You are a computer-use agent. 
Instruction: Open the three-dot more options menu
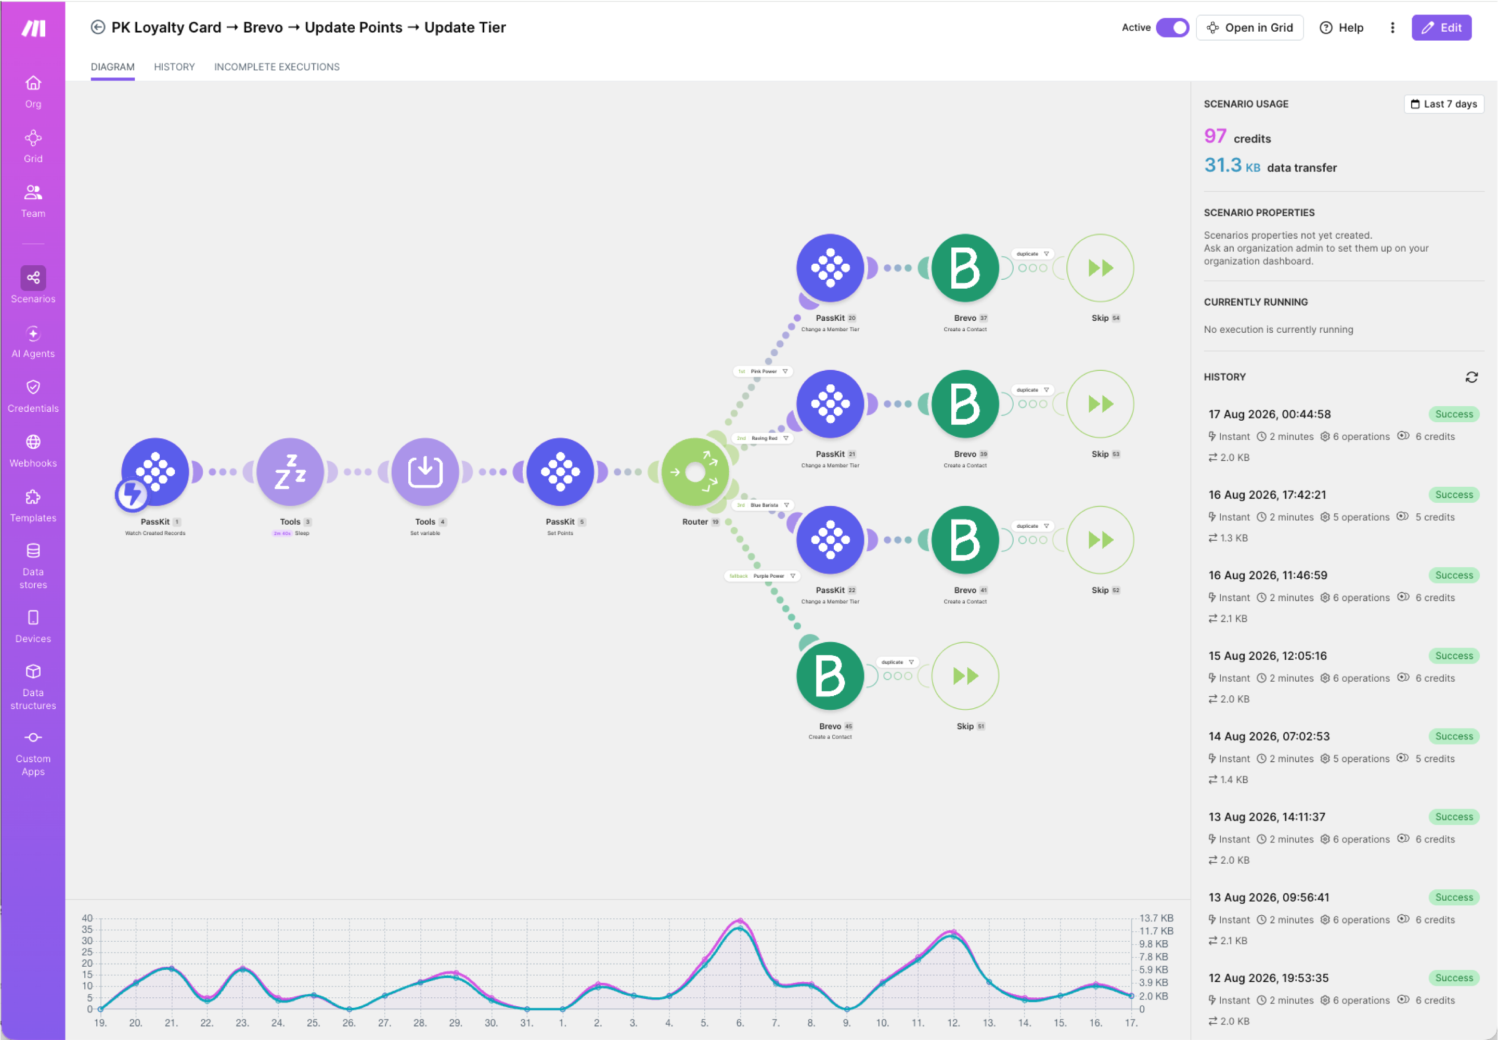point(1392,28)
